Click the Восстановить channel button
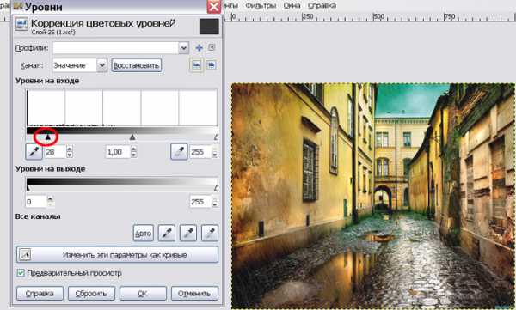Image resolution: width=516 pixels, height=310 pixels. 136,65
